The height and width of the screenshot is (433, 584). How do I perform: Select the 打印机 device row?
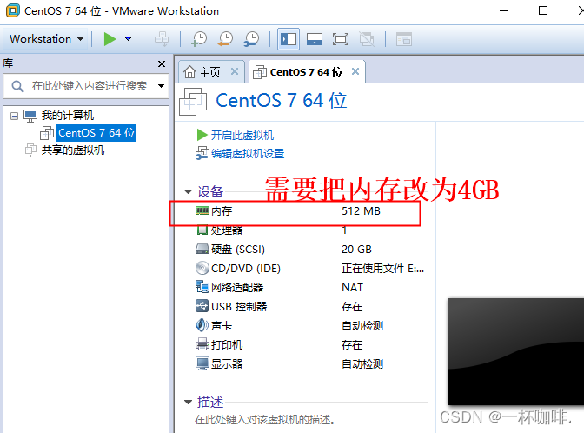pyautogui.click(x=309, y=344)
